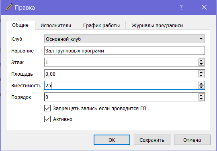This screenshot has height=151, width=217.
Task: Close the Правка dialog window
Action: click(x=204, y=7)
